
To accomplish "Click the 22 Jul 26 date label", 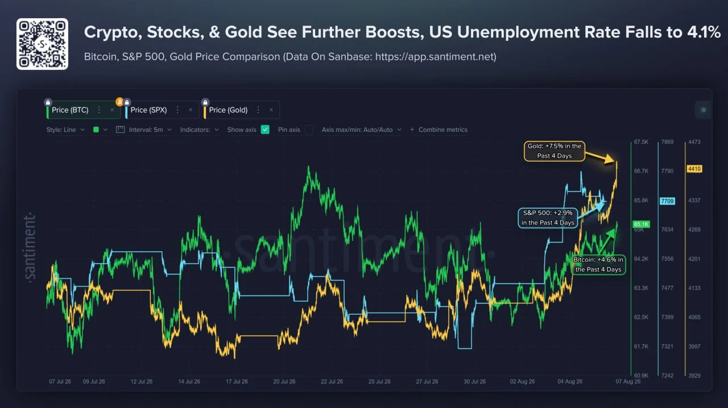I will [332, 381].
